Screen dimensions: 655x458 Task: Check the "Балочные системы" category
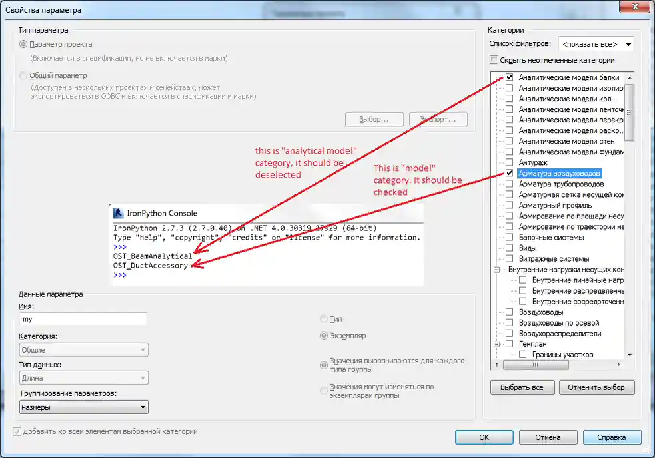pyautogui.click(x=509, y=237)
